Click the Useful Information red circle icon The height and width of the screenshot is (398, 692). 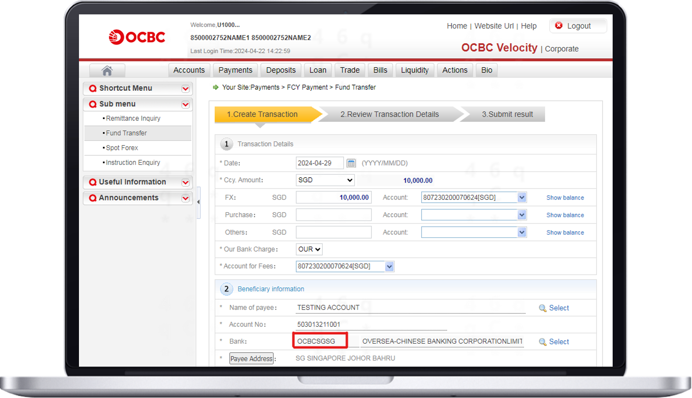[93, 182]
